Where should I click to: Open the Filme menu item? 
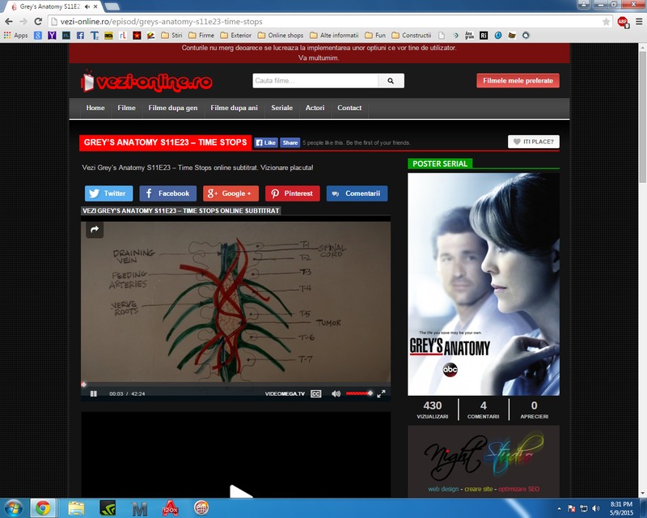coord(126,108)
